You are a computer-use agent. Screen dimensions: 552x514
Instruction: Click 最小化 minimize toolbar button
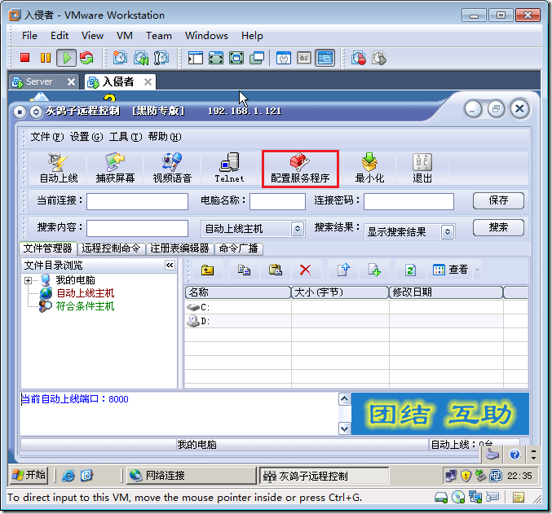(x=369, y=168)
